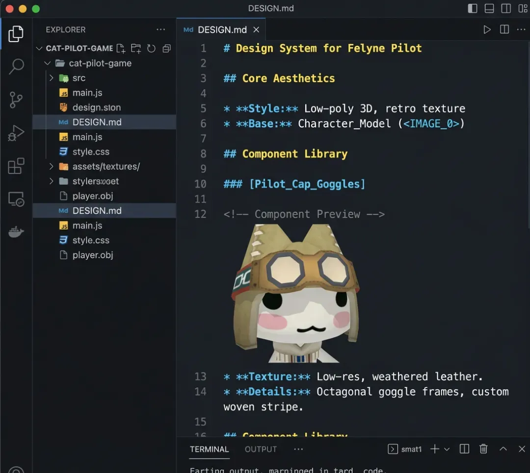This screenshot has width=530, height=473.
Task: Open customize layout in title bar
Action: click(x=523, y=8)
